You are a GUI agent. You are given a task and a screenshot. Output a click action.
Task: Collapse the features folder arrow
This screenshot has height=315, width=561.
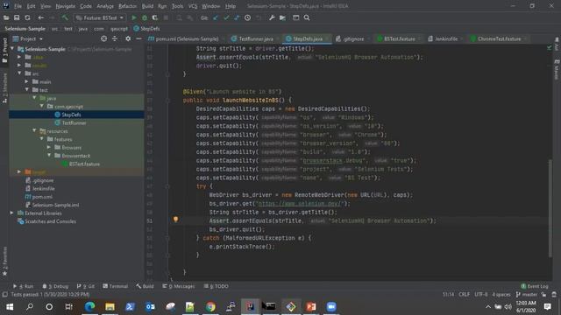42,139
